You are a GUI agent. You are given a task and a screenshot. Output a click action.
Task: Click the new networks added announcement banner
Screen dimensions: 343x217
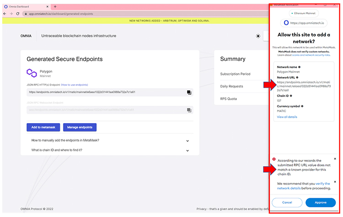pyautogui.click(x=136, y=21)
